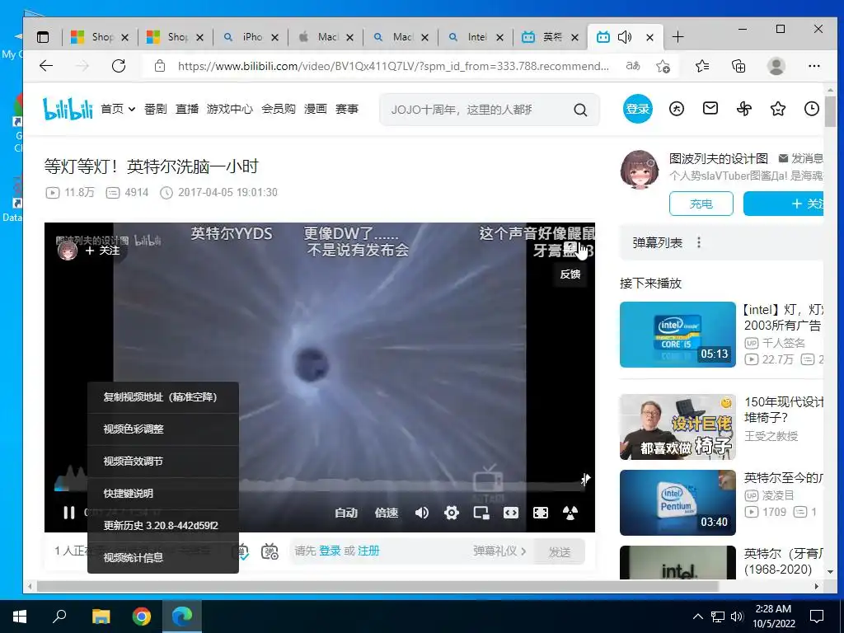Switch to widescreen mode icon
The height and width of the screenshot is (633, 844).
coord(511,513)
